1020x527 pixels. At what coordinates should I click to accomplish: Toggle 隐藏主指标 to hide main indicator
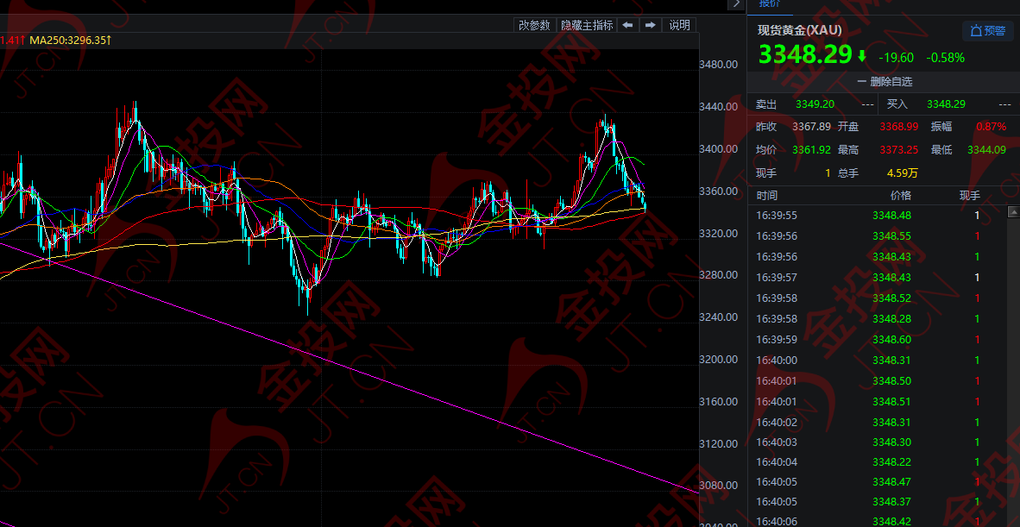click(587, 25)
